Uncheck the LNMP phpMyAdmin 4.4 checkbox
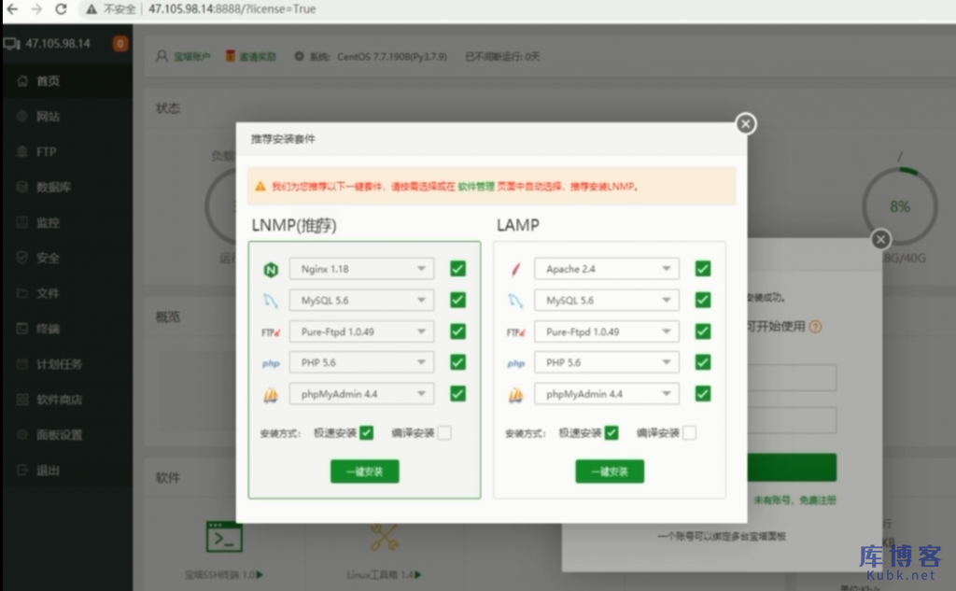956x591 pixels. pyautogui.click(x=457, y=393)
